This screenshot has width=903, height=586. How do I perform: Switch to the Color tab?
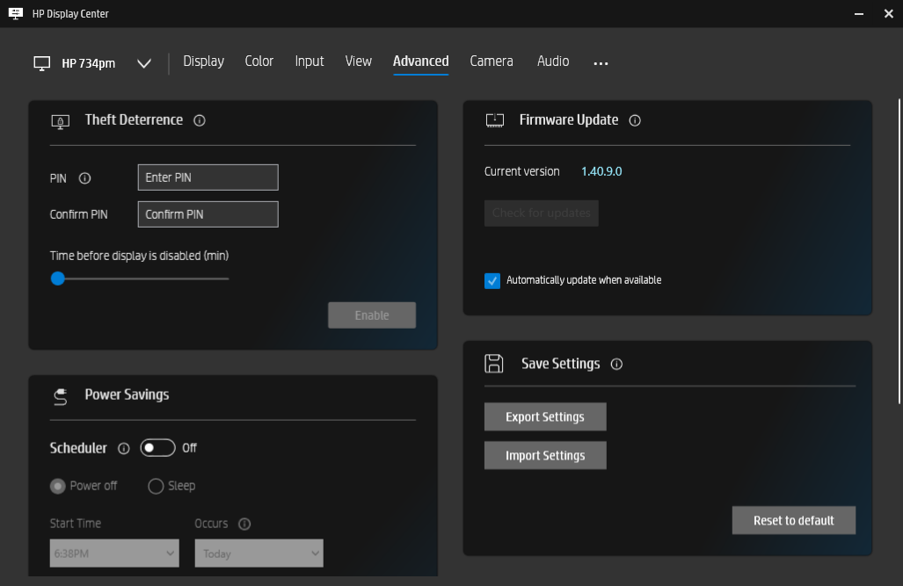tap(259, 61)
